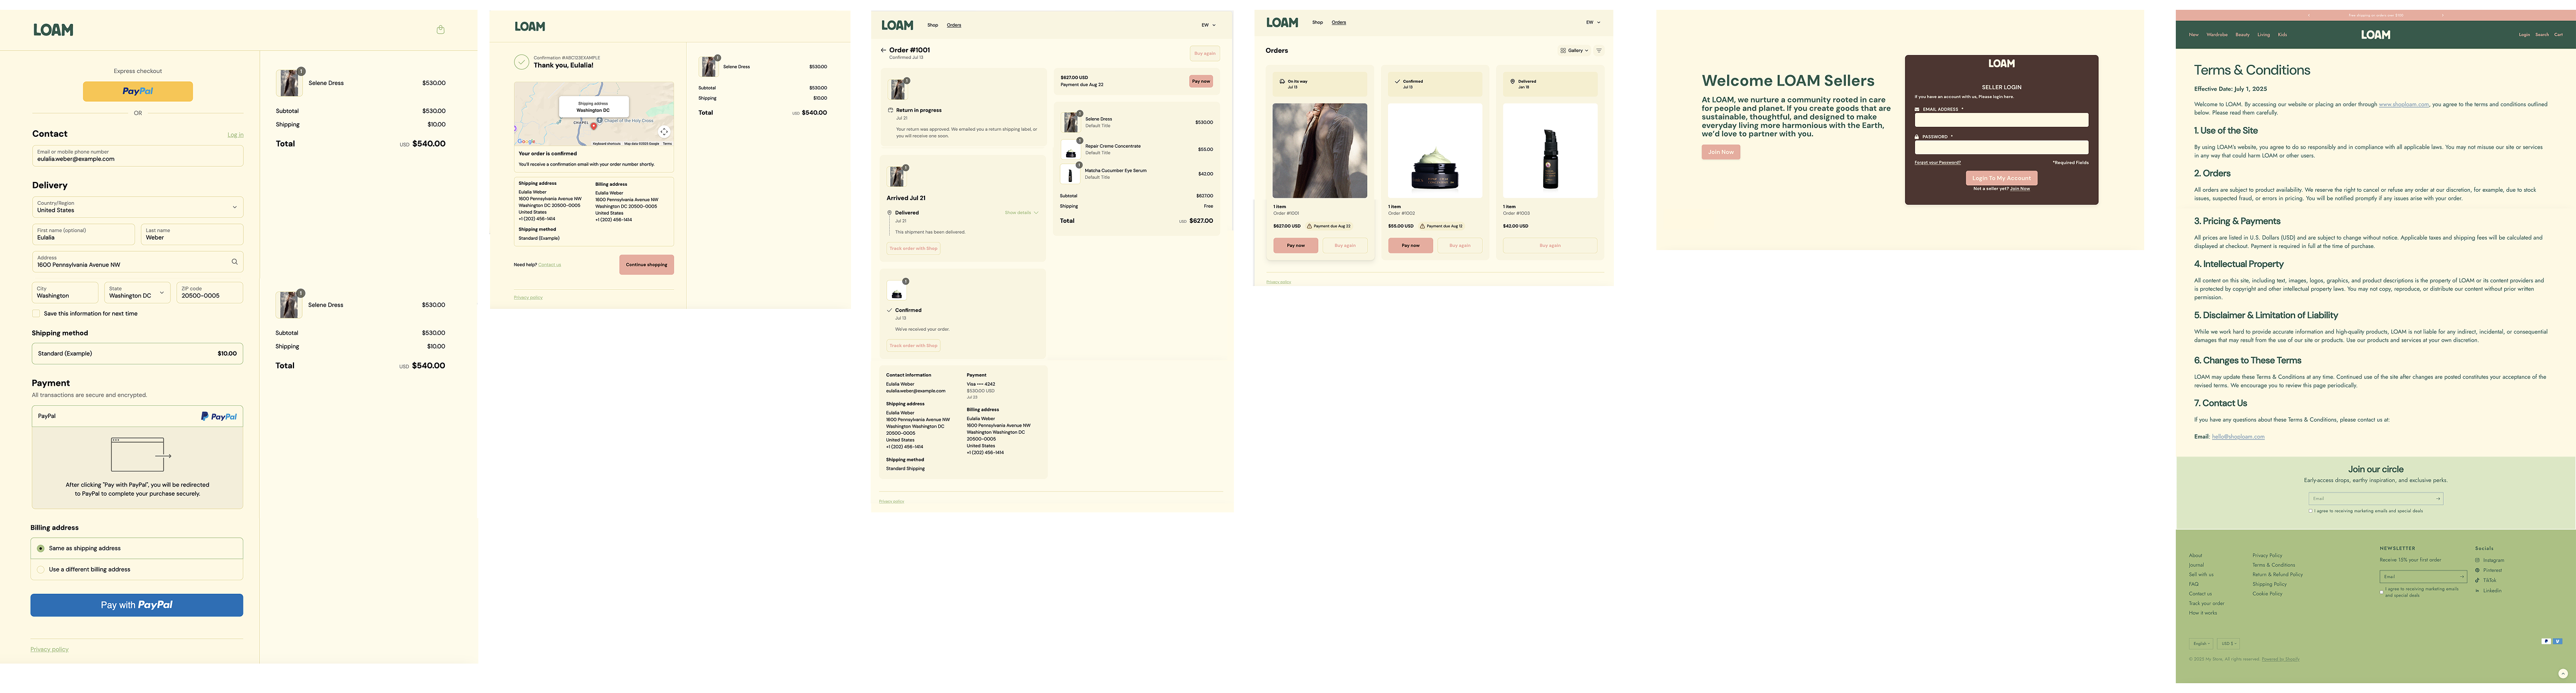Screen dimensions: 2576x693
Task: Open the Gallery view dropdown
Action: point(1575,50)
